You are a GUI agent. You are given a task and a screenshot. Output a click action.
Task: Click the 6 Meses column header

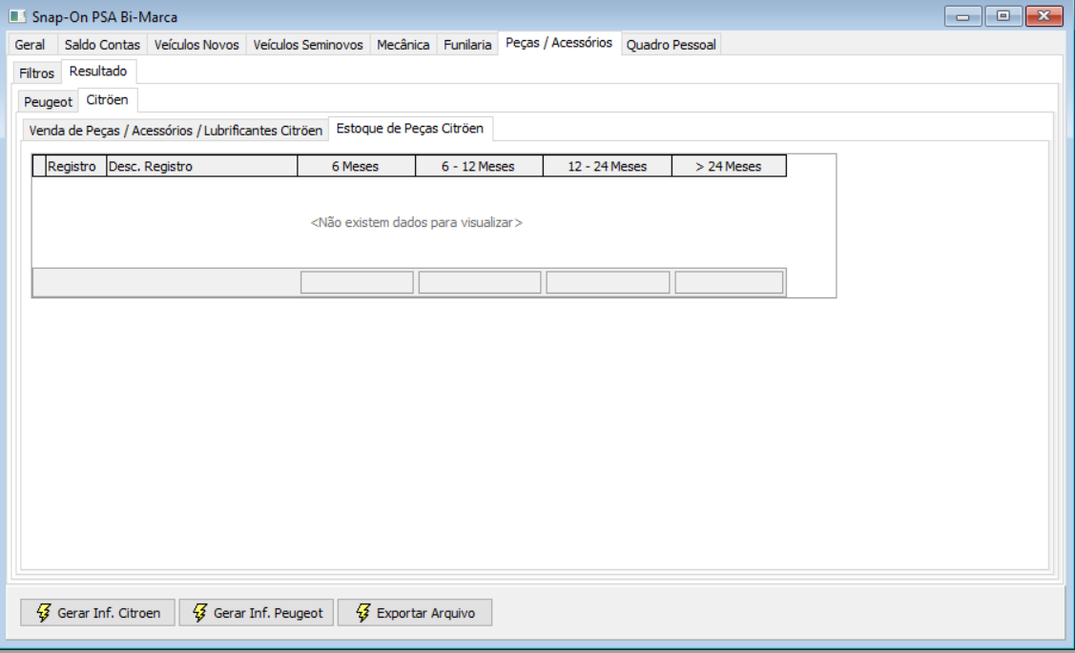click(356, 166)
